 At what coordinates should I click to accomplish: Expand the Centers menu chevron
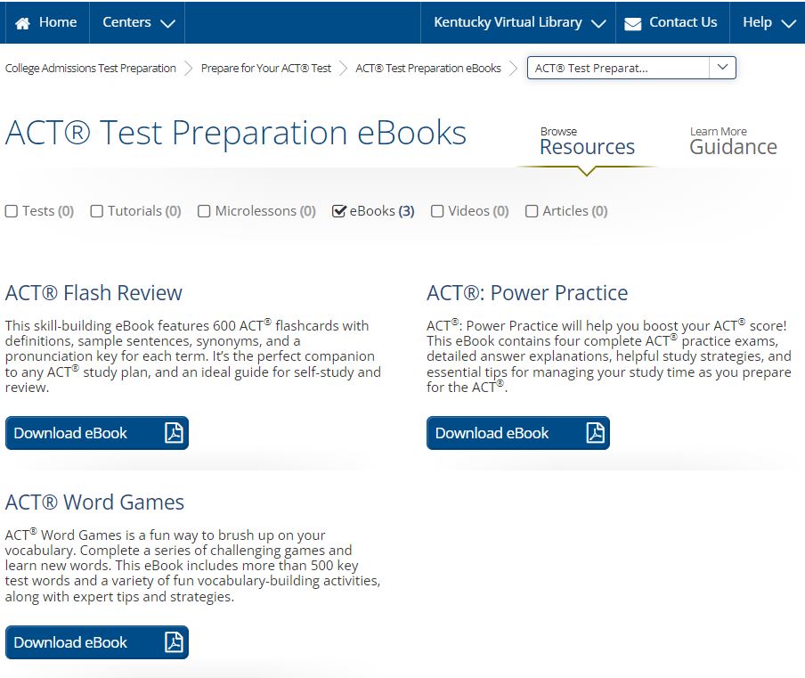[x=167, y=24]
